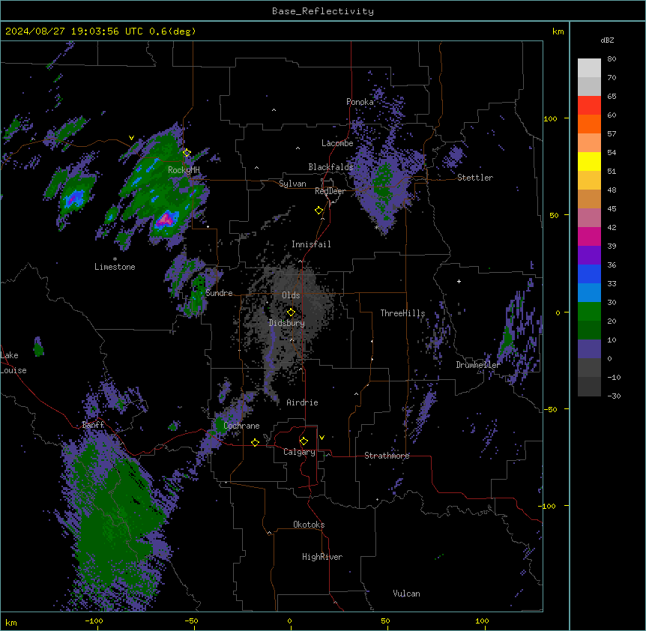
Task: Click the dBZ legend heading
Action: click(x=607, y=40)
